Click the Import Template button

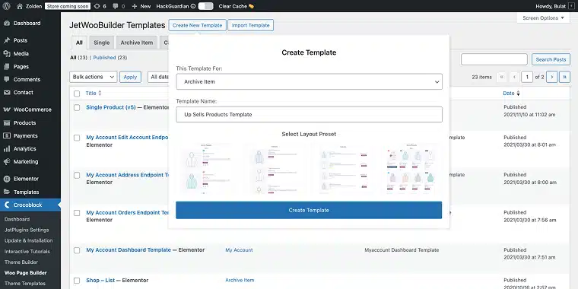pyautogui.click(x=251, y=25)
